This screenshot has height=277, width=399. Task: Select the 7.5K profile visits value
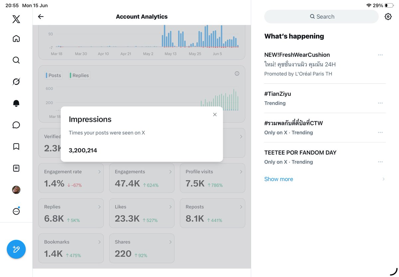point(195,183)
